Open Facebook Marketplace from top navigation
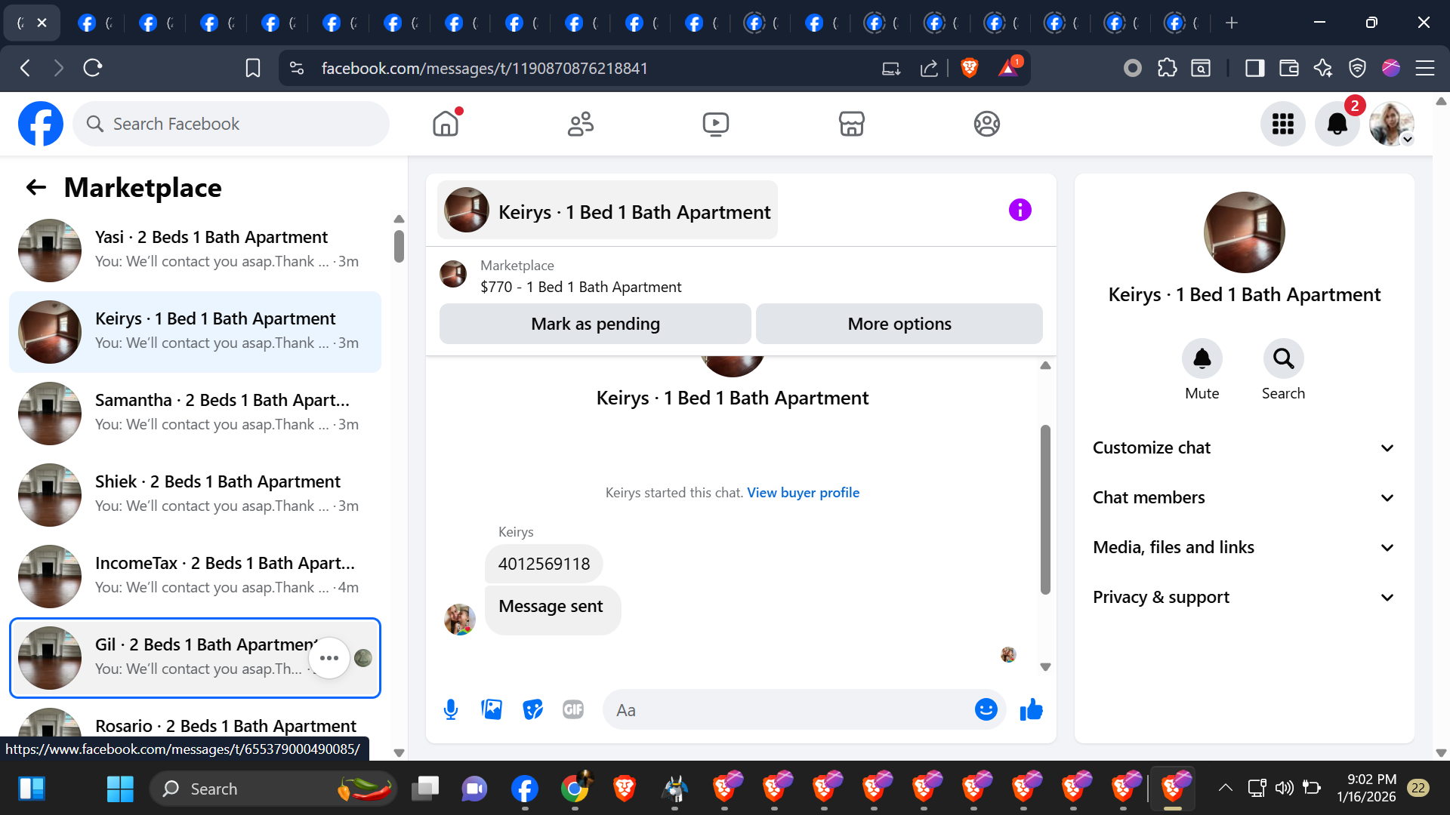 pos(851,124)
